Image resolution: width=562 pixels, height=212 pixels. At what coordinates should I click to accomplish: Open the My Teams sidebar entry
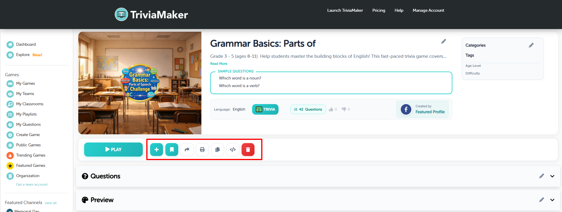pos(25,94)
